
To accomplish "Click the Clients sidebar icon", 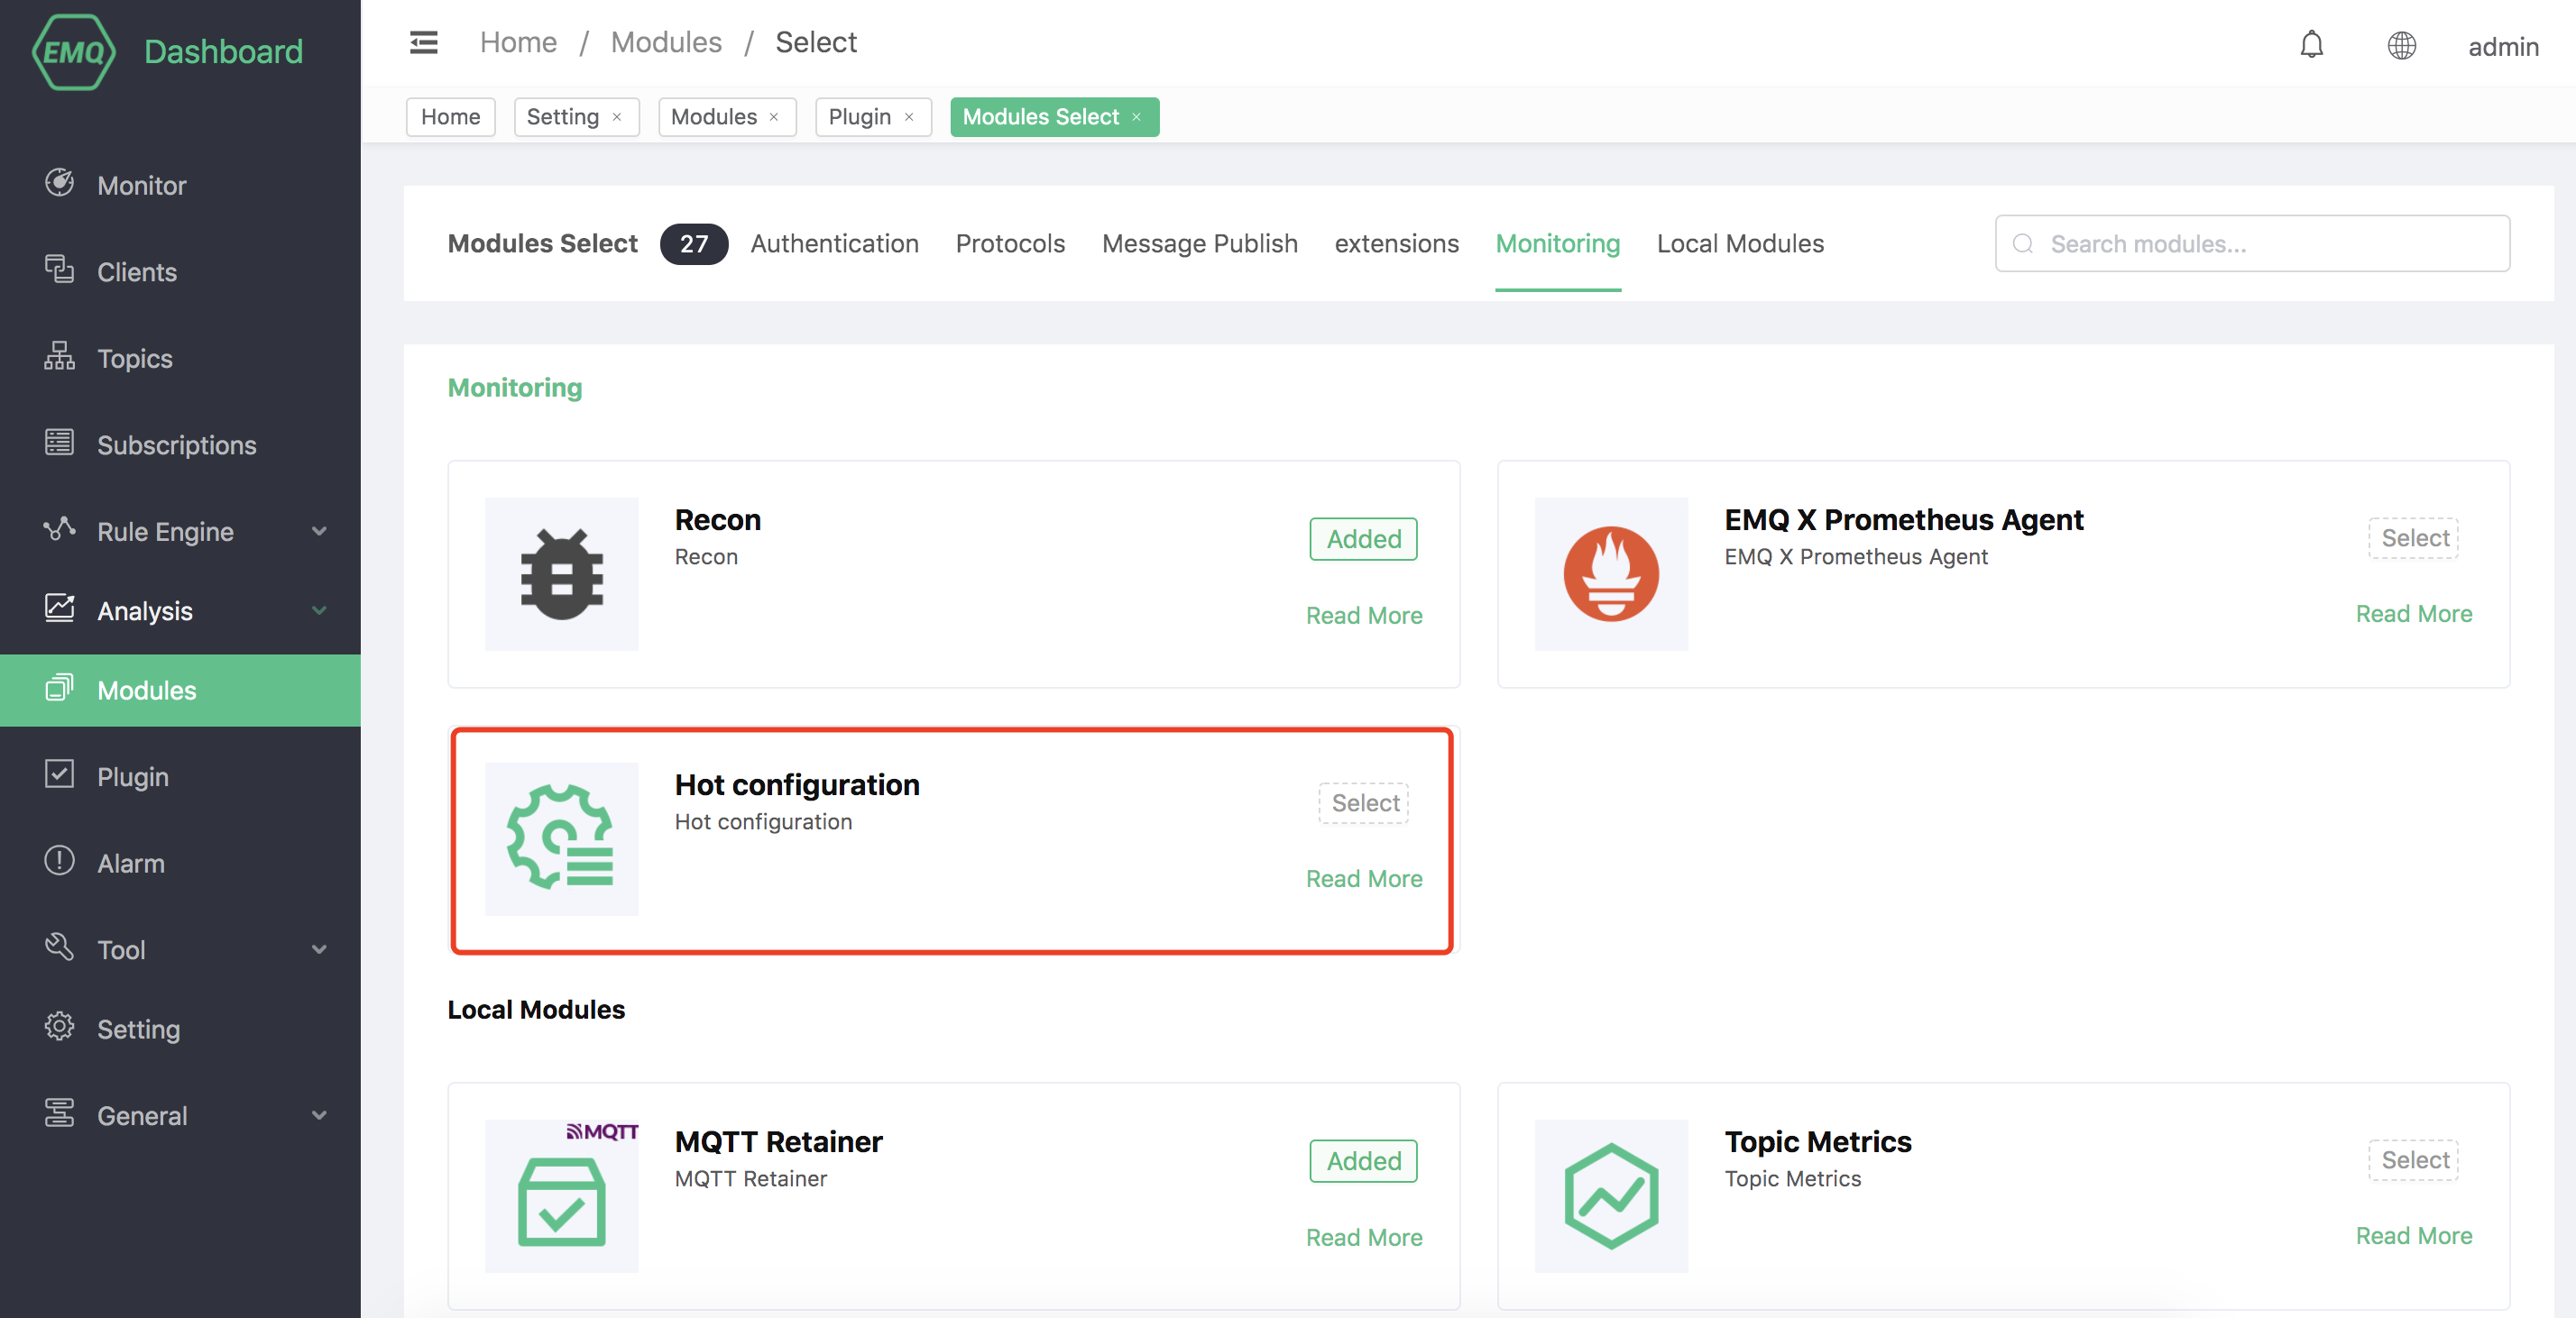I will 59,270.
